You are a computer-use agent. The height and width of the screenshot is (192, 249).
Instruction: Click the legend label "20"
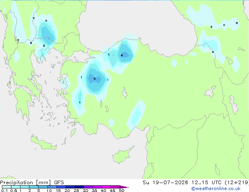click(67, 190)
